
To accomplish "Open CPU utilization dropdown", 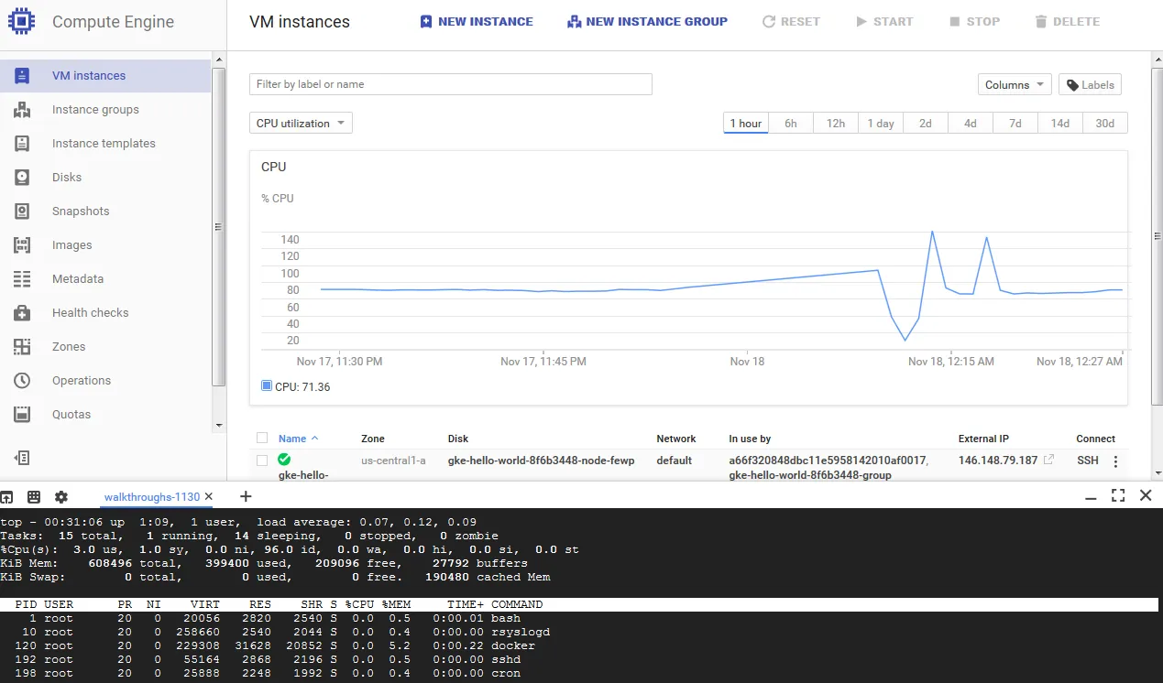I will click(301, 123).
